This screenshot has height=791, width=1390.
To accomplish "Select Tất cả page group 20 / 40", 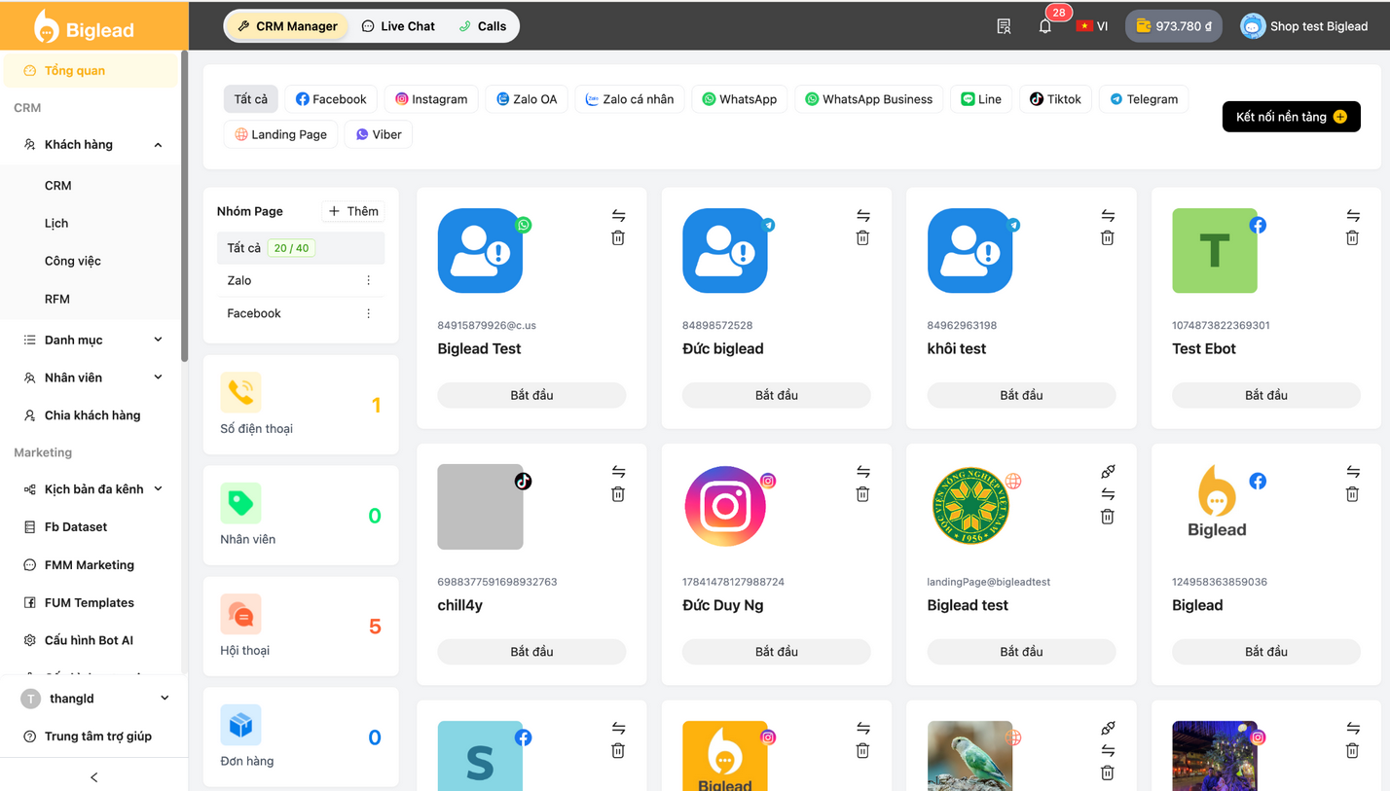I will click(301, 248).
